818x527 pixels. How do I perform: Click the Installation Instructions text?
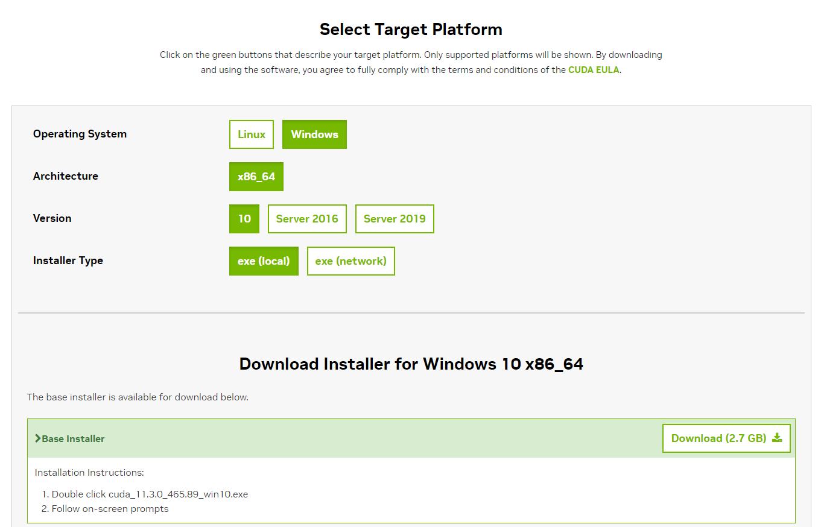point(89,472)
